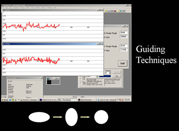179x131 pixels.
Task: Switch to Adobe Photoshop taskbar button
Action: [87, 100]
